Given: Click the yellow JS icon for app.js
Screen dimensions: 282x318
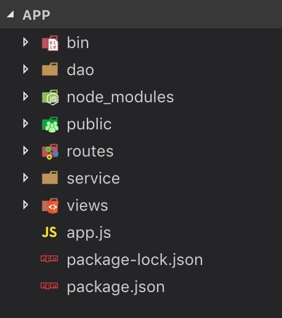Looking at the screenshot, I should pos(49,232).
